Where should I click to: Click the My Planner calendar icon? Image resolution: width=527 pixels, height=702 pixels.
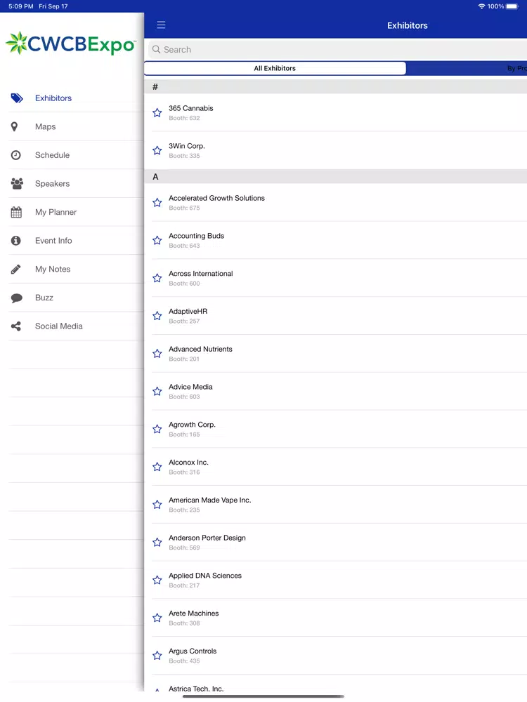16,212
